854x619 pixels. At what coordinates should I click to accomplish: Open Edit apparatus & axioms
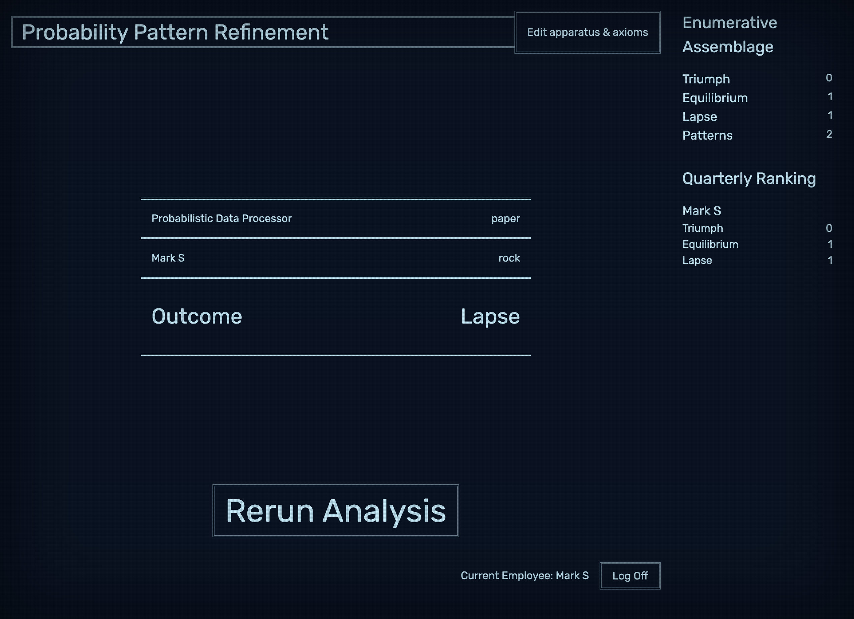tap(587, 32)
